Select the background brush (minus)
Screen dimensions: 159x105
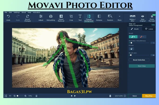[x=142, y=37]
